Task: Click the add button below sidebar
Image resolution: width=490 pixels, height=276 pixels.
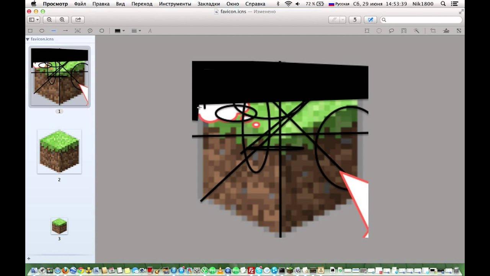Action: tap(29, 259)
